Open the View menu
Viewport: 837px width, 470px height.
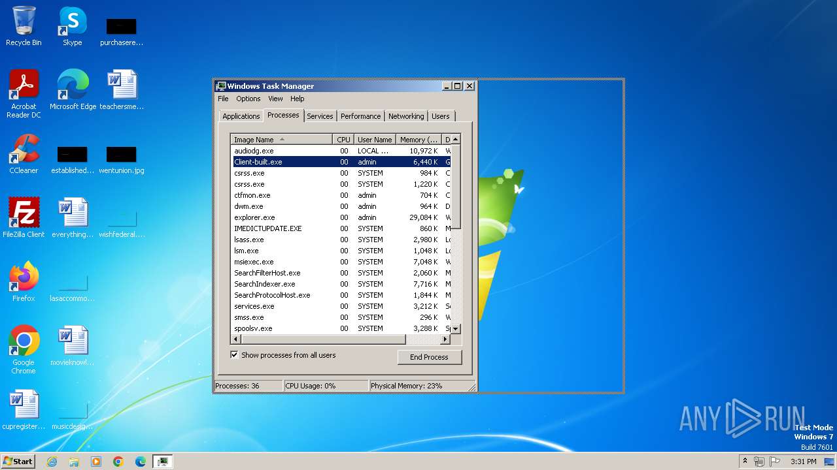tap(275, 99)
